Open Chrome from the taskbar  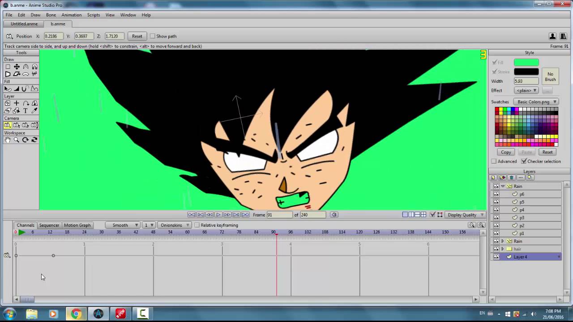(76, 314)
